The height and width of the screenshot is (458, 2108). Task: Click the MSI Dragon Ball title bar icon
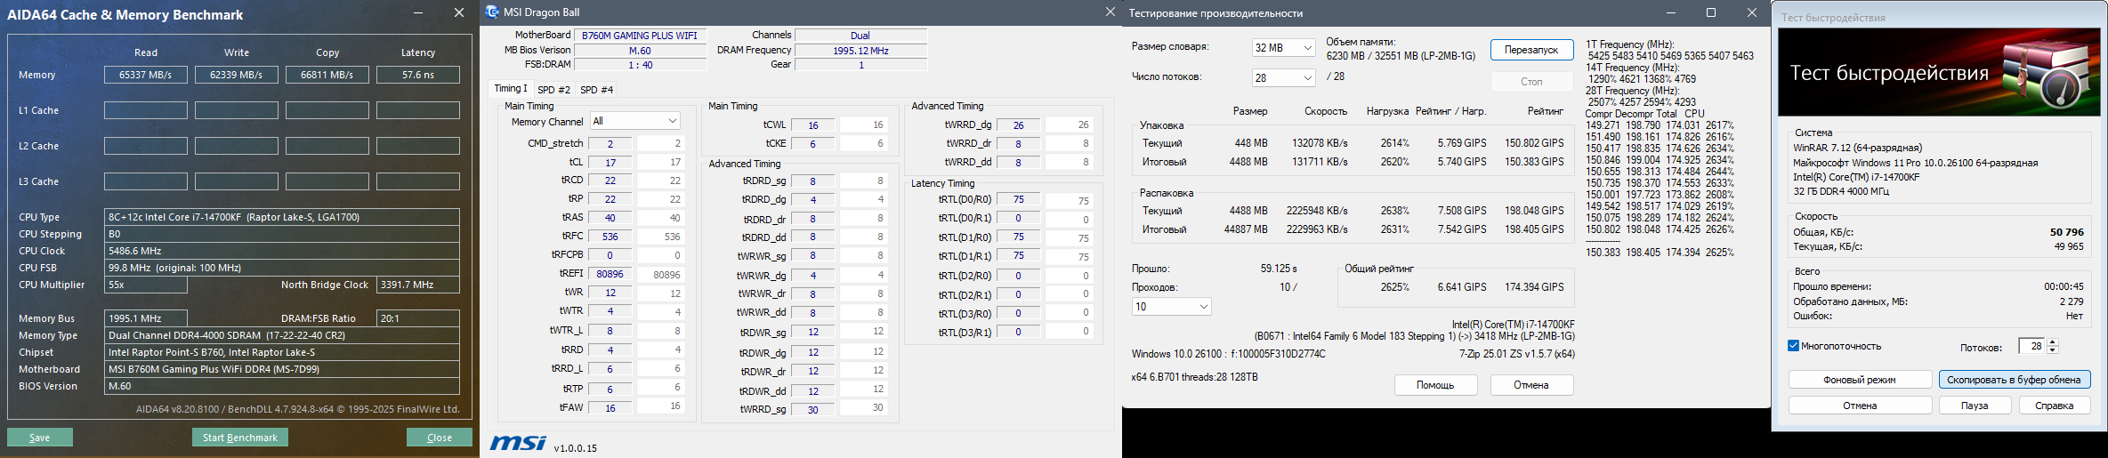coord(492,12)
